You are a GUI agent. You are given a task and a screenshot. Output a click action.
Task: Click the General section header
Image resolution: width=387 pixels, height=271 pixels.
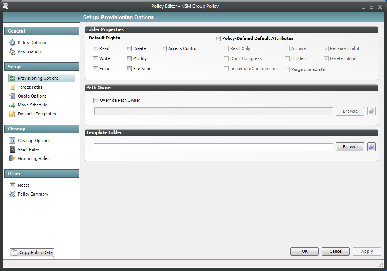click(x=42, y=31)
